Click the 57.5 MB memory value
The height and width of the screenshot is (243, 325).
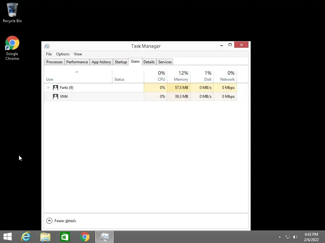[181, 88]
